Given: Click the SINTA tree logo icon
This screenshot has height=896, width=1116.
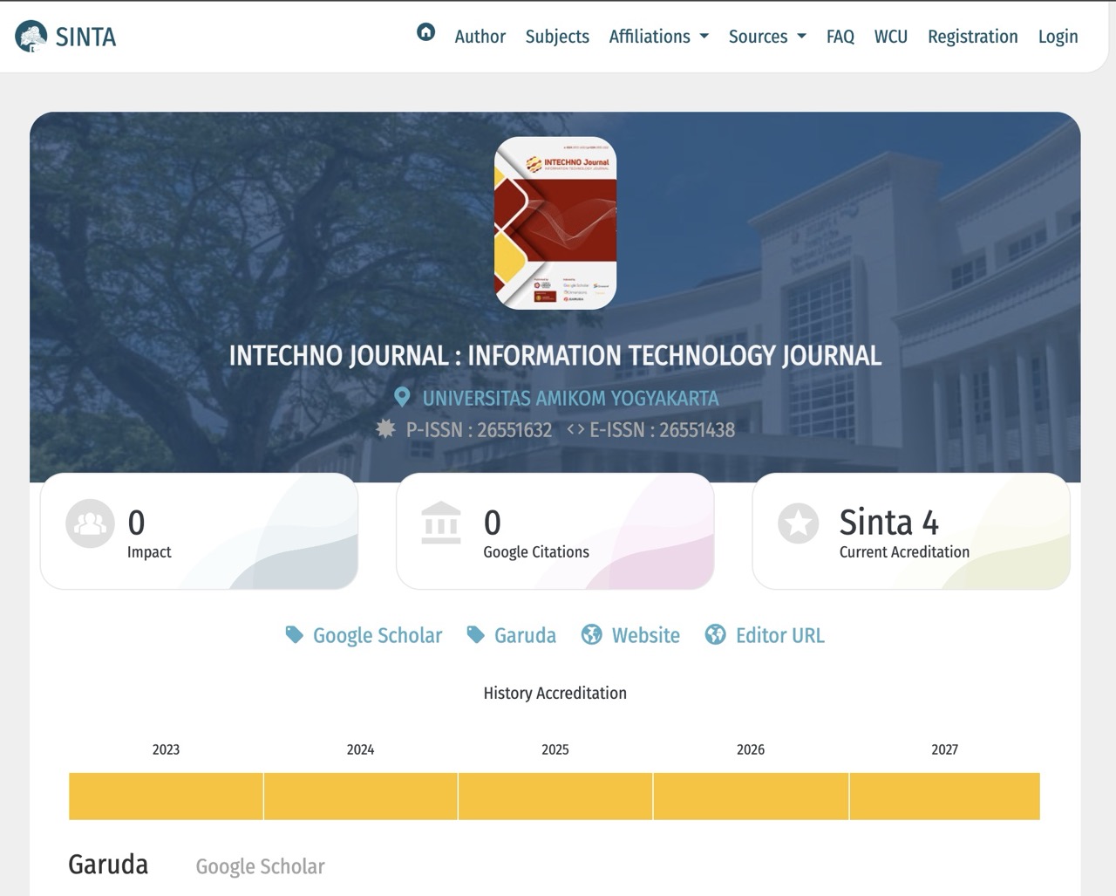Looking at the screenshot, I should point(31,36).
